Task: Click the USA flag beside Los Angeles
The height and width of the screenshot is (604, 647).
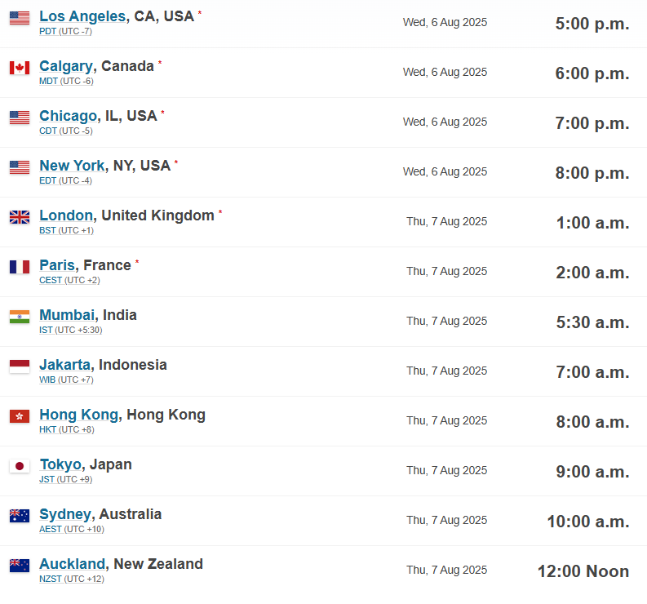Action: tap(20, 18)
